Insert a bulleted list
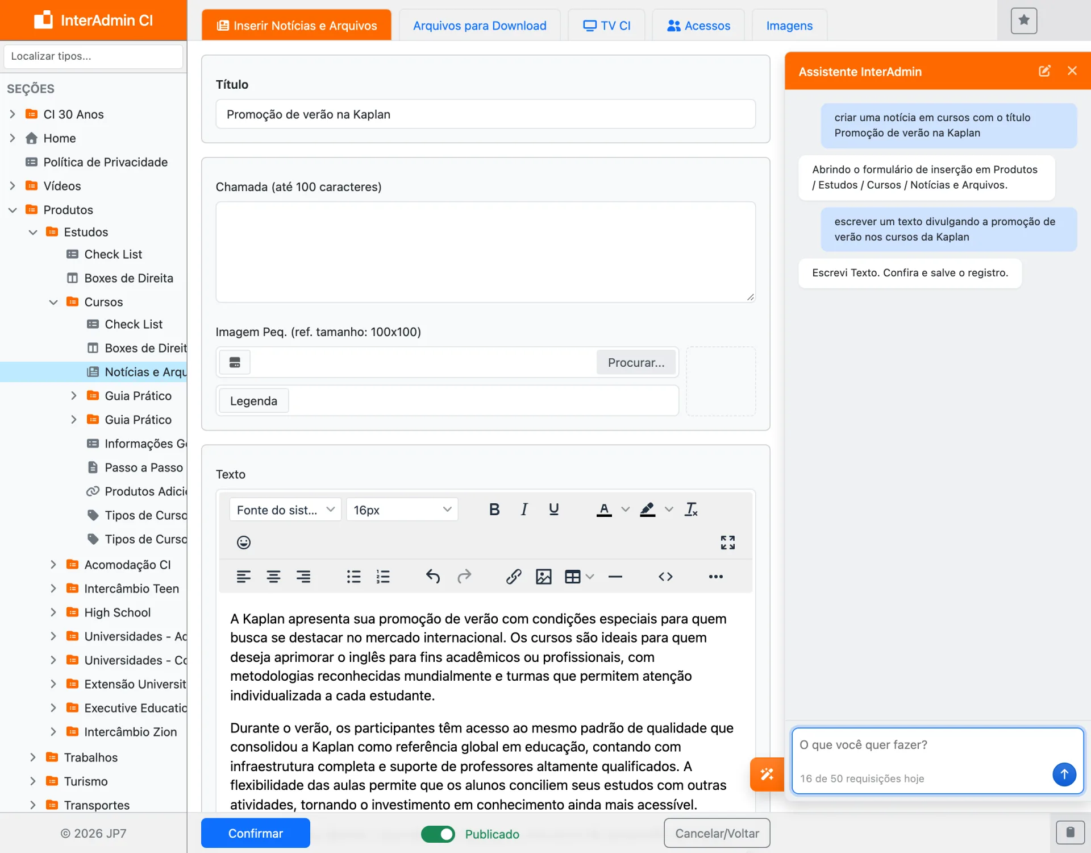 pos(353,577)
